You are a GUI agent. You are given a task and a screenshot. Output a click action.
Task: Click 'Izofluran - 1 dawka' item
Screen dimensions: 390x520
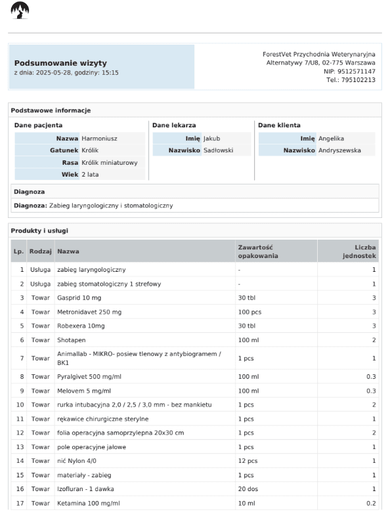tap(85, 489)
